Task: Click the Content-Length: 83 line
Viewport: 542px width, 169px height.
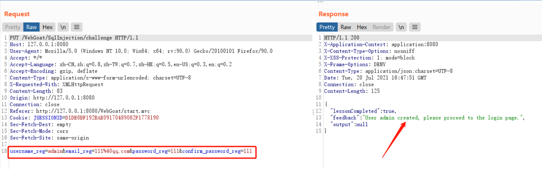Action: (x=36, y=91)
